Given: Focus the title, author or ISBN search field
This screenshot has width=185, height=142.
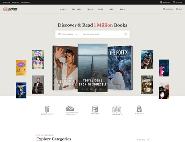Looking at the screenshot, I should tap(103, 34).
